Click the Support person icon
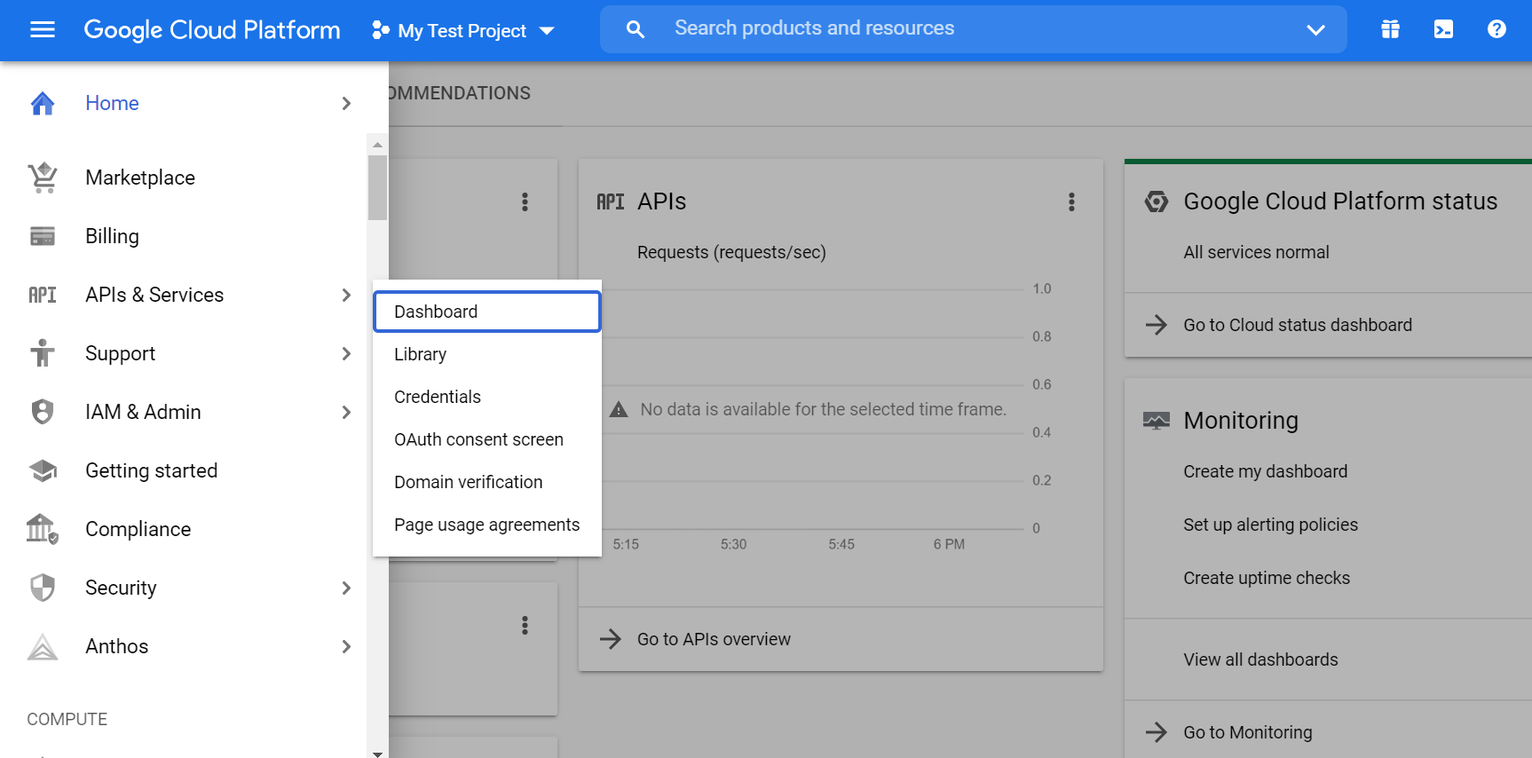This screenshot has height=758, width=1532. click(43, 353)
